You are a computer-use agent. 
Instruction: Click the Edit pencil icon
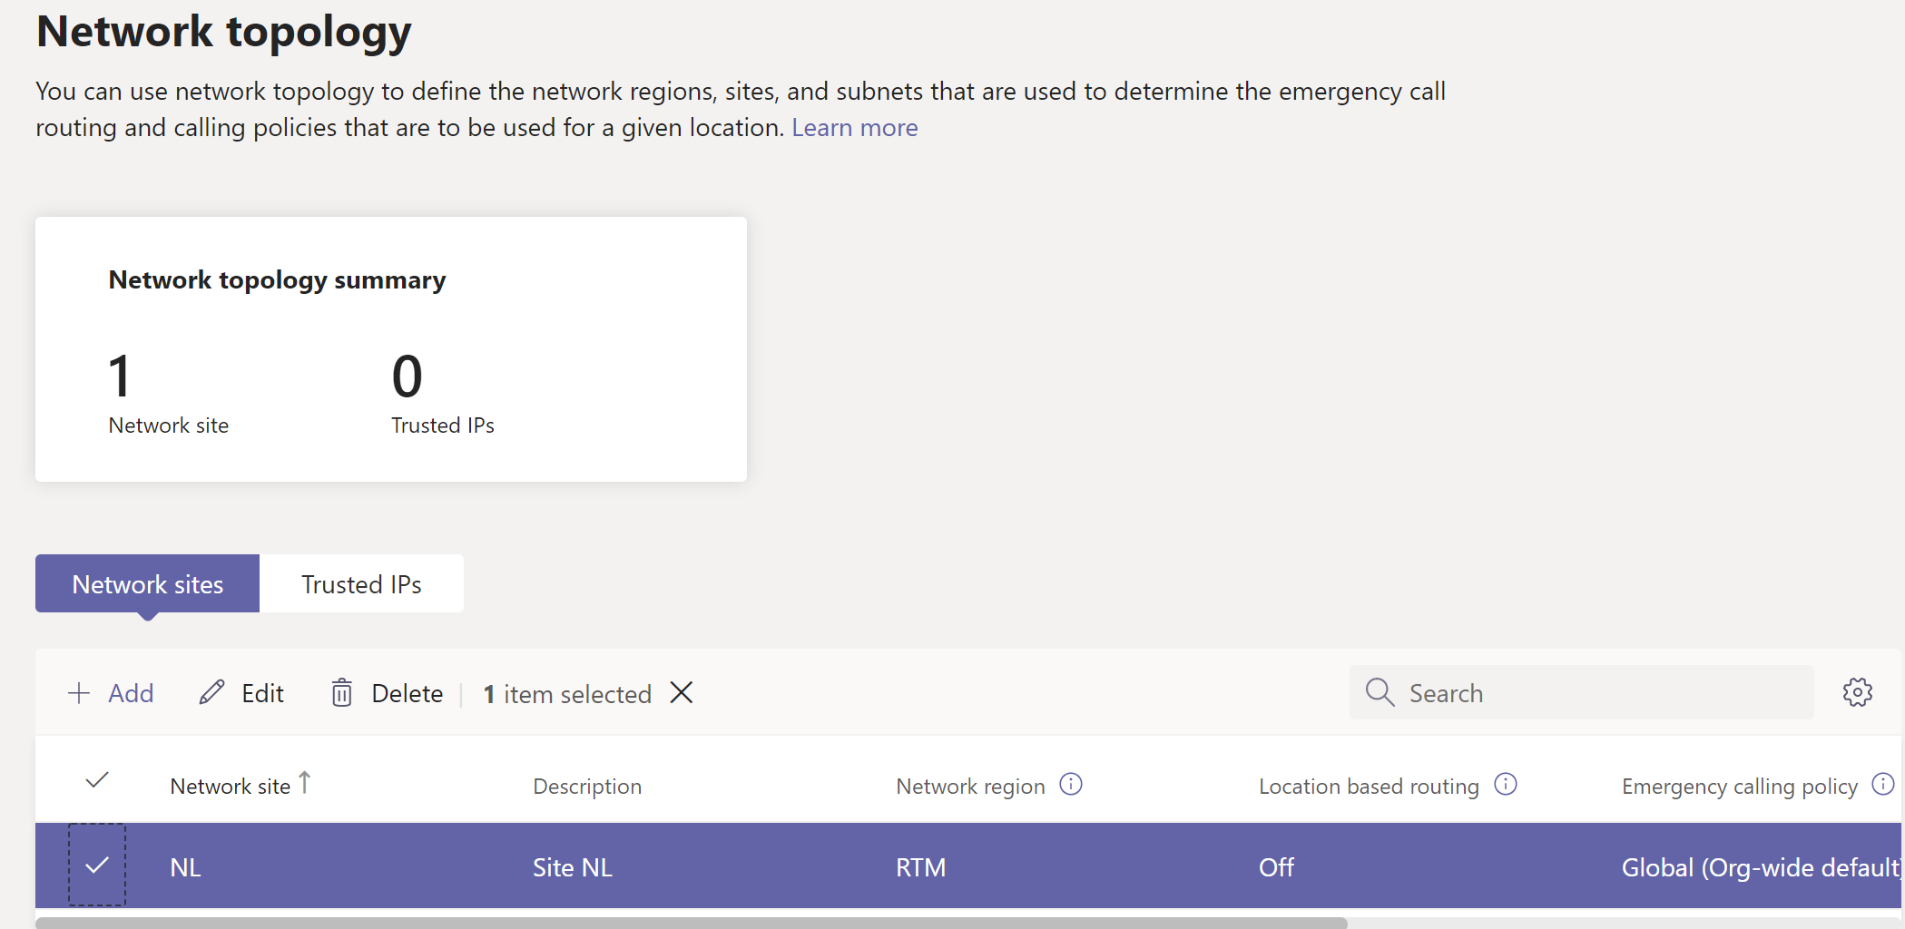pyautogui.click(x=211, y=693)
